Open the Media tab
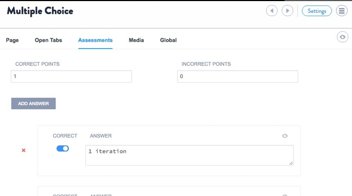 136,40
